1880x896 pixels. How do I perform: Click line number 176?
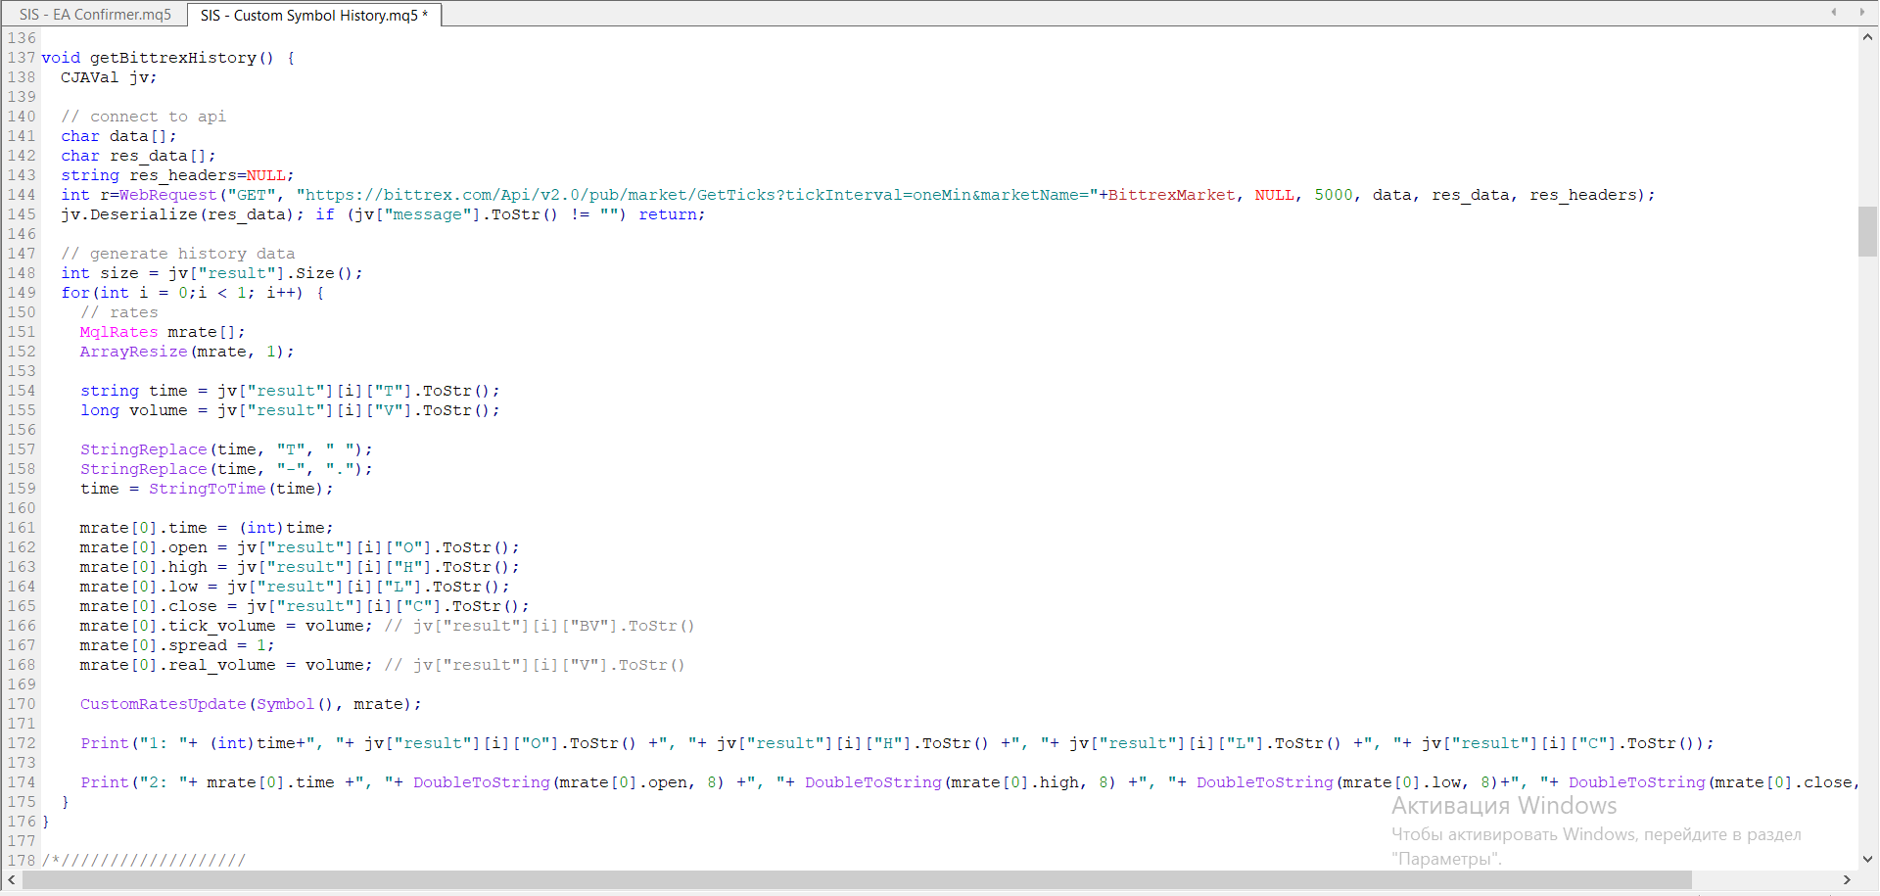pyautogui.click(x=22, y=822)
